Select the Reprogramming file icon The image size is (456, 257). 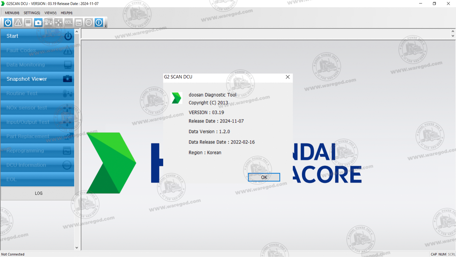78,22
